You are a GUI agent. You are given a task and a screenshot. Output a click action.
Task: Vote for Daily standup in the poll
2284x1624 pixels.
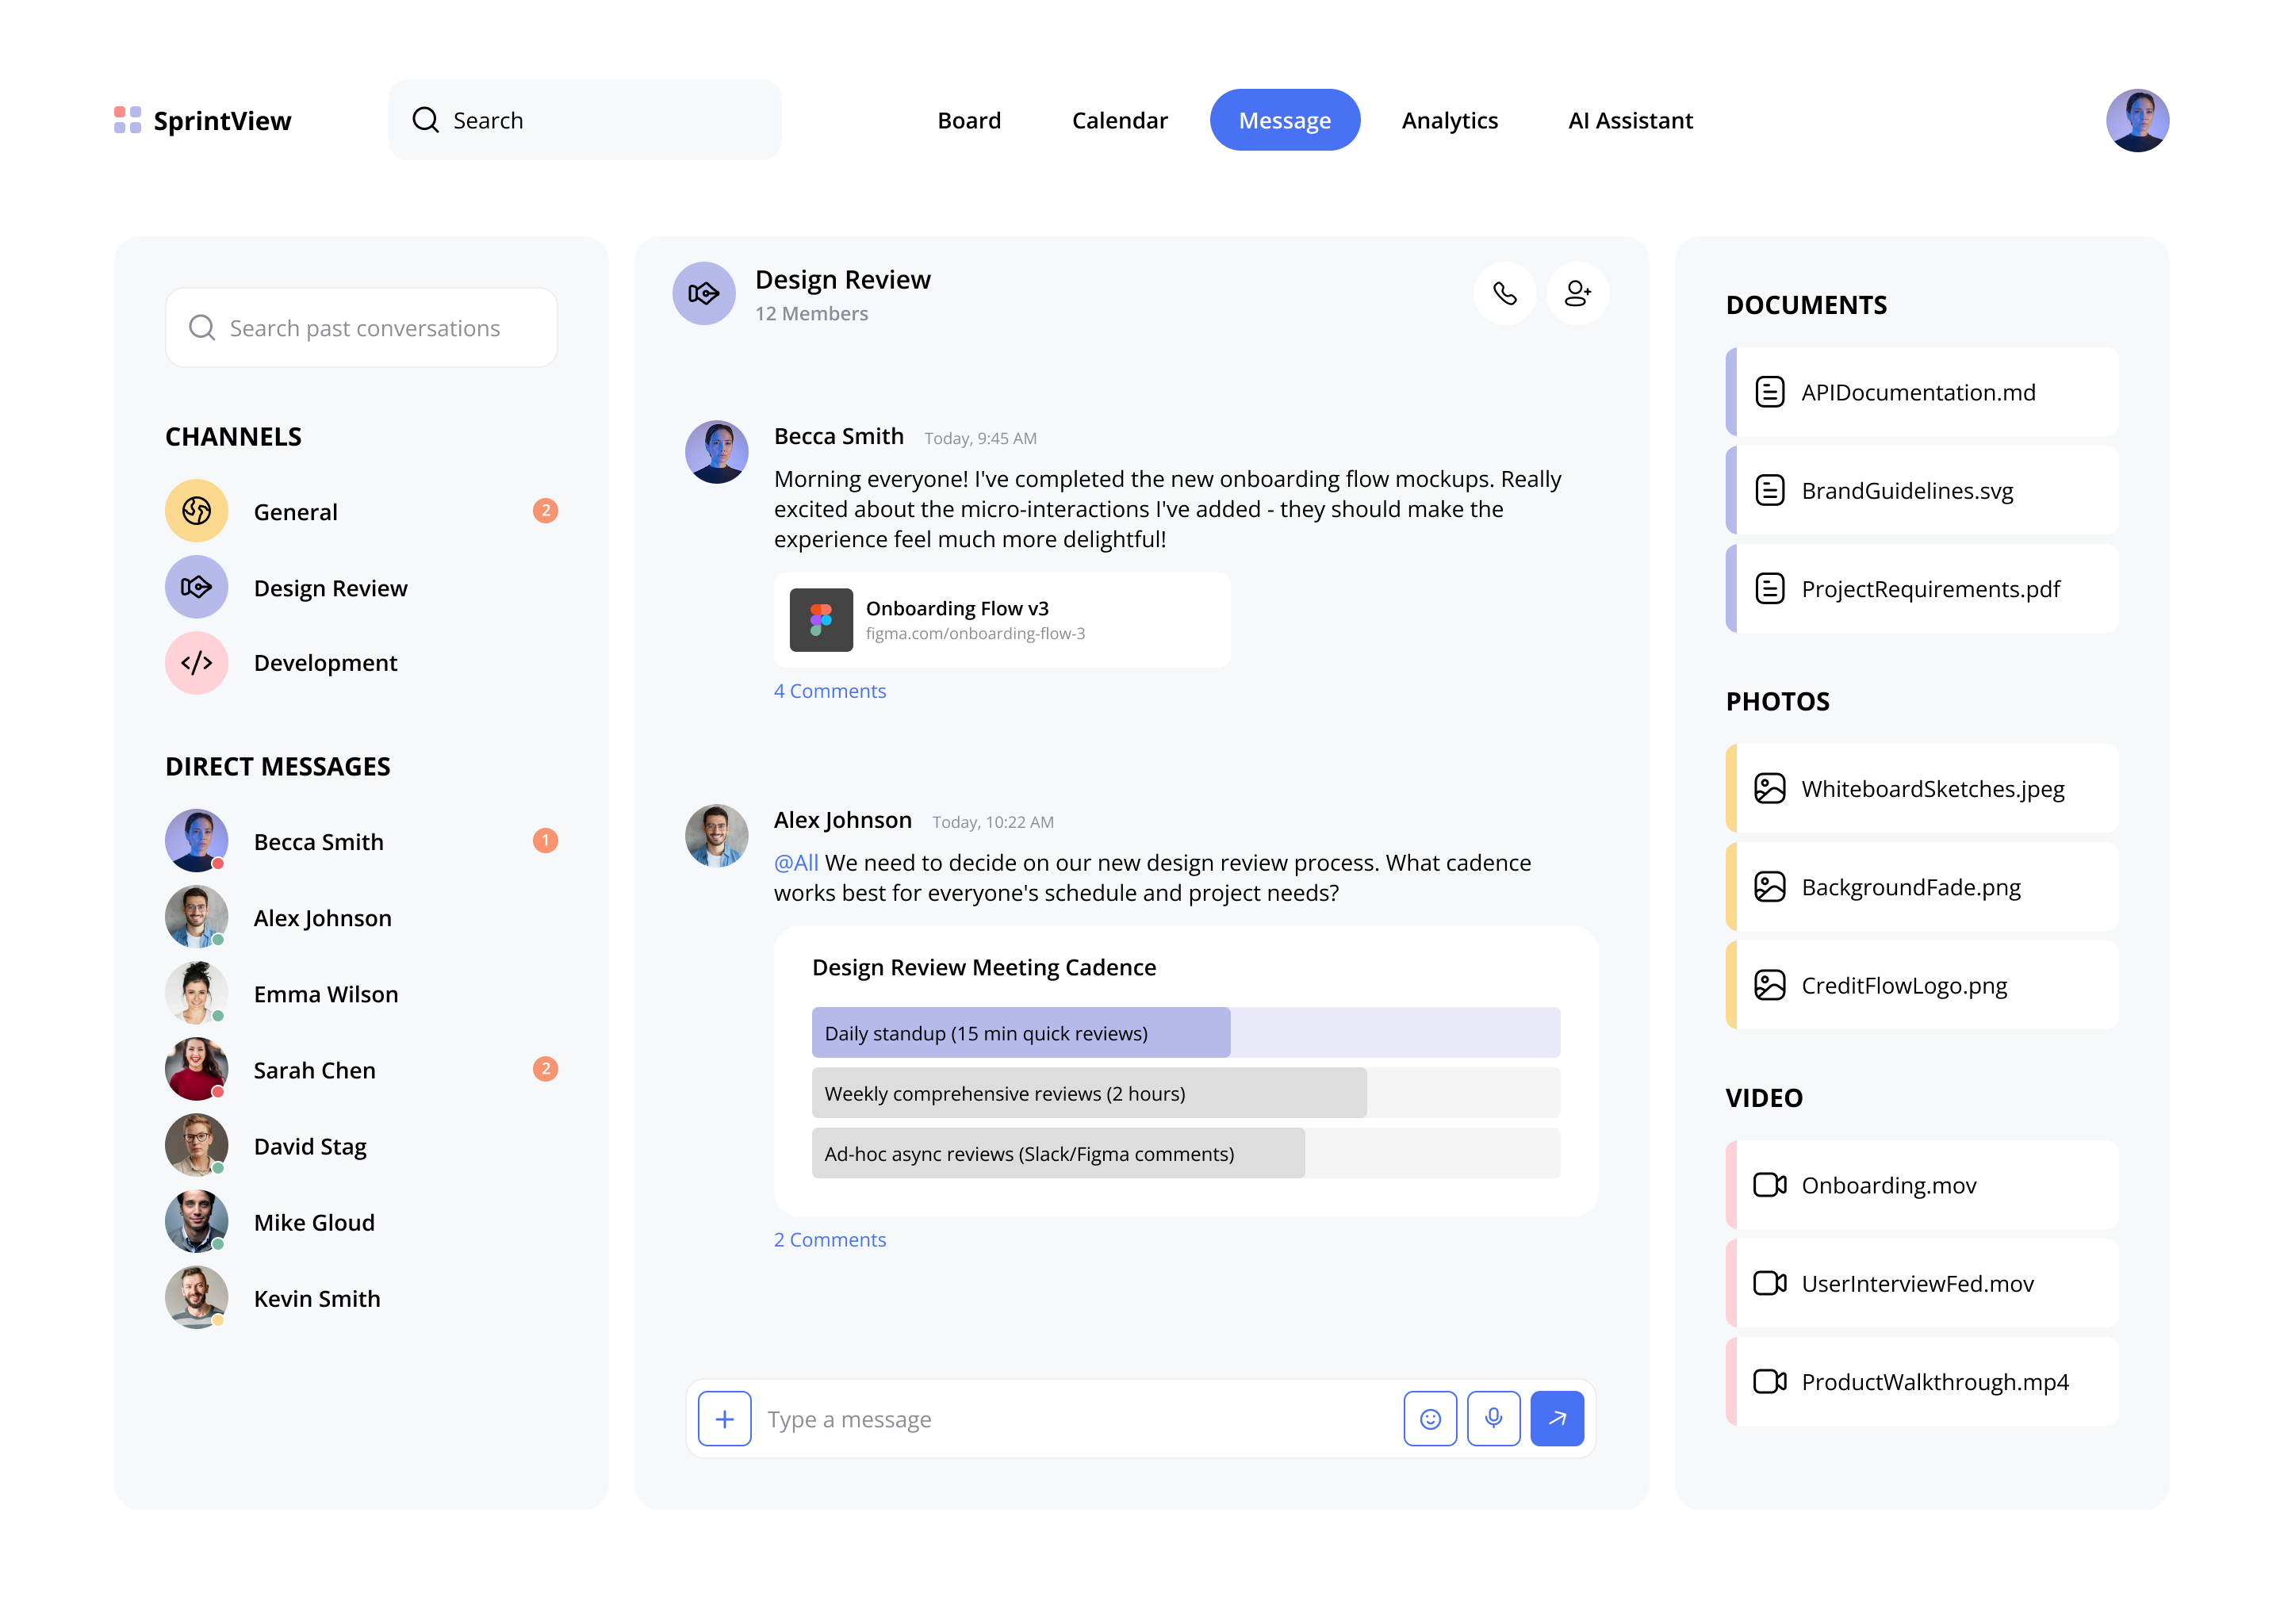(1021, 1032)
